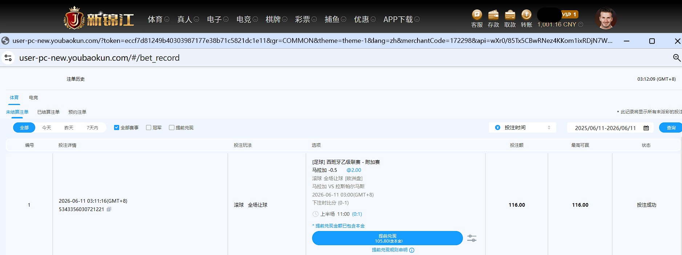Open the 存款 deposit wallet icon
Image resolution: width=682 pixels, height=255 pixels.
(x=493, y=15)
